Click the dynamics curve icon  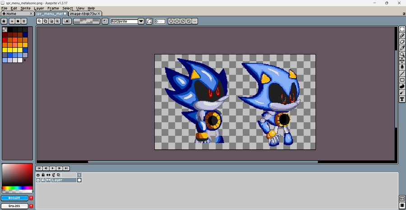point(149,21)
